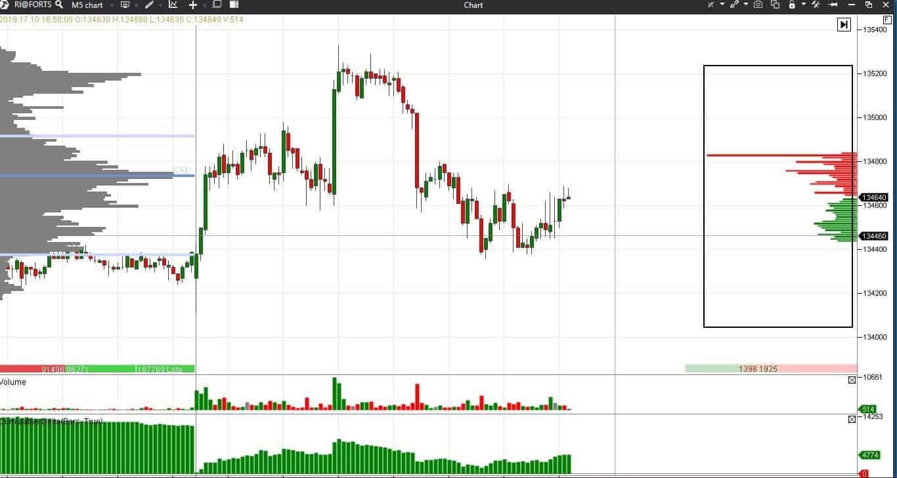Toggle the chart lock padlock icon
This screenshot has height=478, width=897.
(792, 5)
